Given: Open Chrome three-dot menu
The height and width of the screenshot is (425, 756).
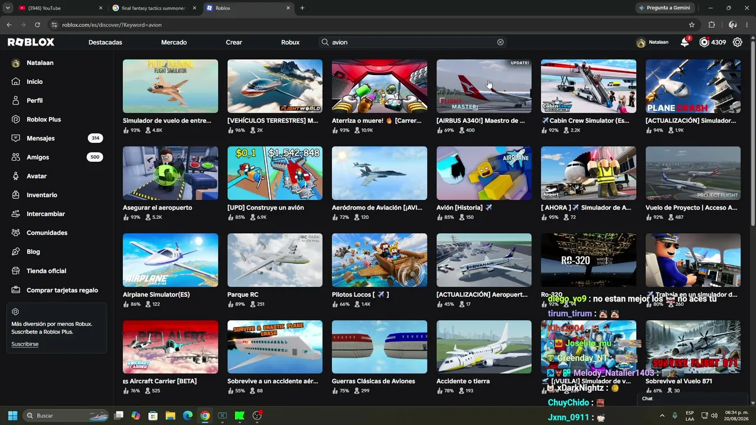Looking at the screenshot, I should 747,25.
